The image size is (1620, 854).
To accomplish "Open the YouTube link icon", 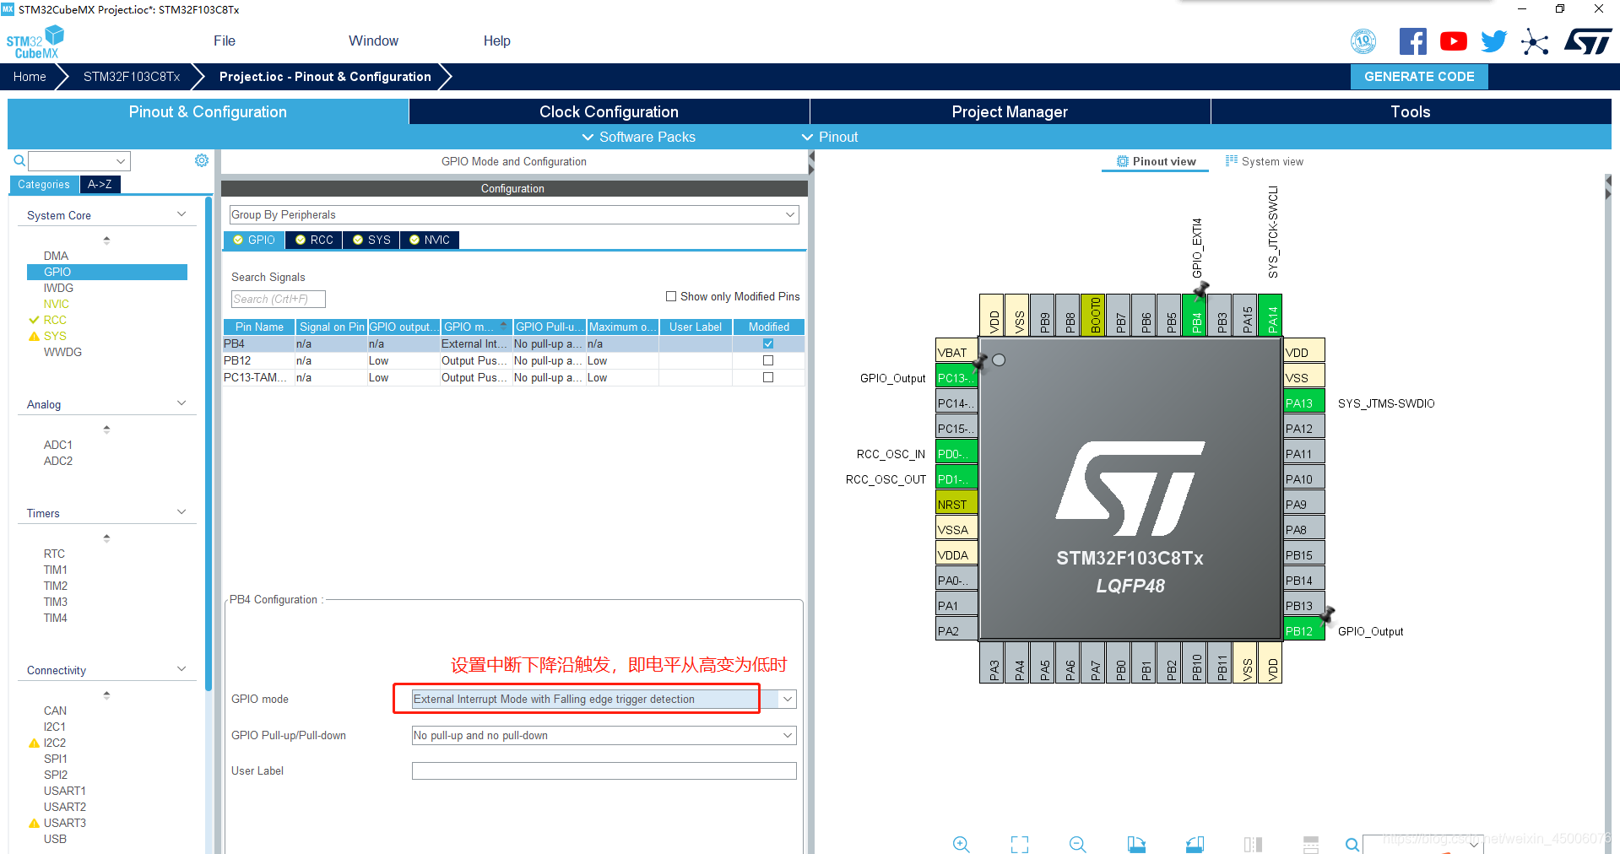I will 1454,41.
